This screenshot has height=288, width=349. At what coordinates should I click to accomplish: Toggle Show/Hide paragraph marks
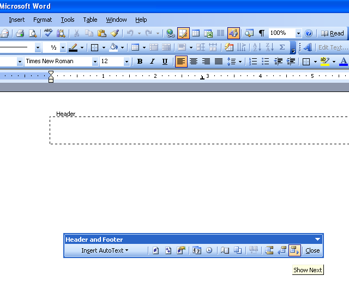pos(262,33)
